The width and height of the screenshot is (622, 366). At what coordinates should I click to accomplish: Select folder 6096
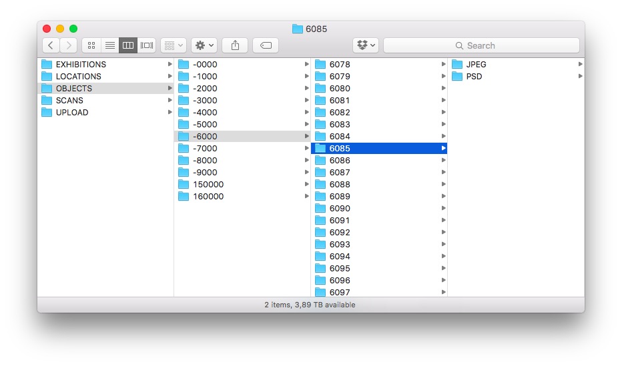[379, 281]
